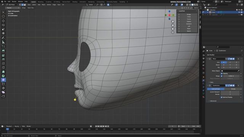Screen dimensions: 244x137
Task: Enable vertex select mode
Action: [x=20, y=5]
